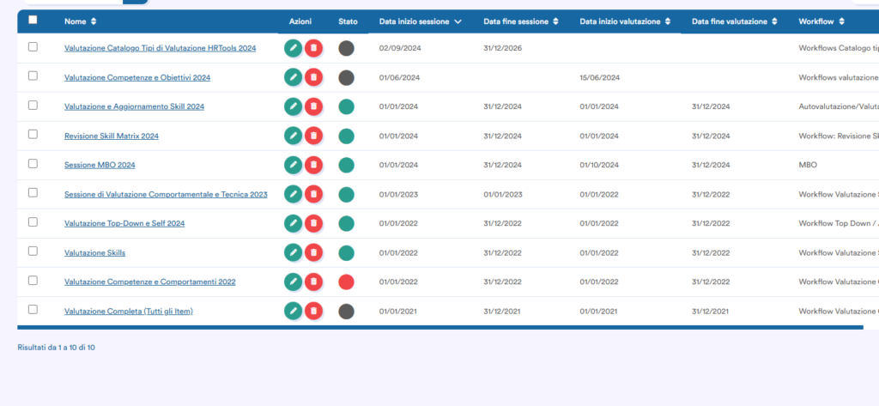Image resolution: width=879 pixels, height=406 pixels.
Task: Edit Valutazione Competenze e Comportamenti 2022
Action: pyautogui.click(x=294, y=282)
